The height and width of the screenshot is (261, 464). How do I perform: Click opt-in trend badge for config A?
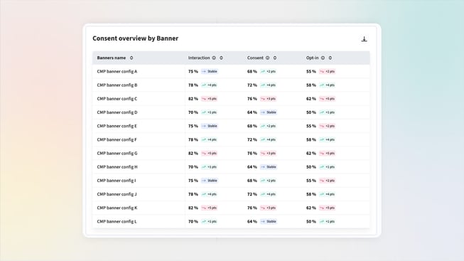(327, 71)
